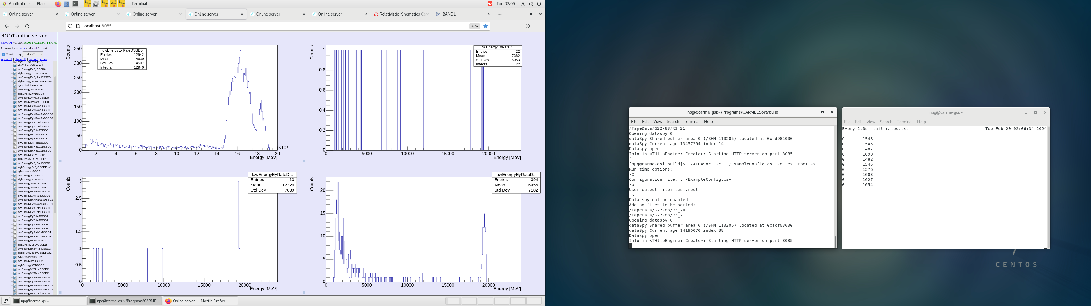
Task: Open the screenshot tool launcher icon
Action: (x=96, y=4)
